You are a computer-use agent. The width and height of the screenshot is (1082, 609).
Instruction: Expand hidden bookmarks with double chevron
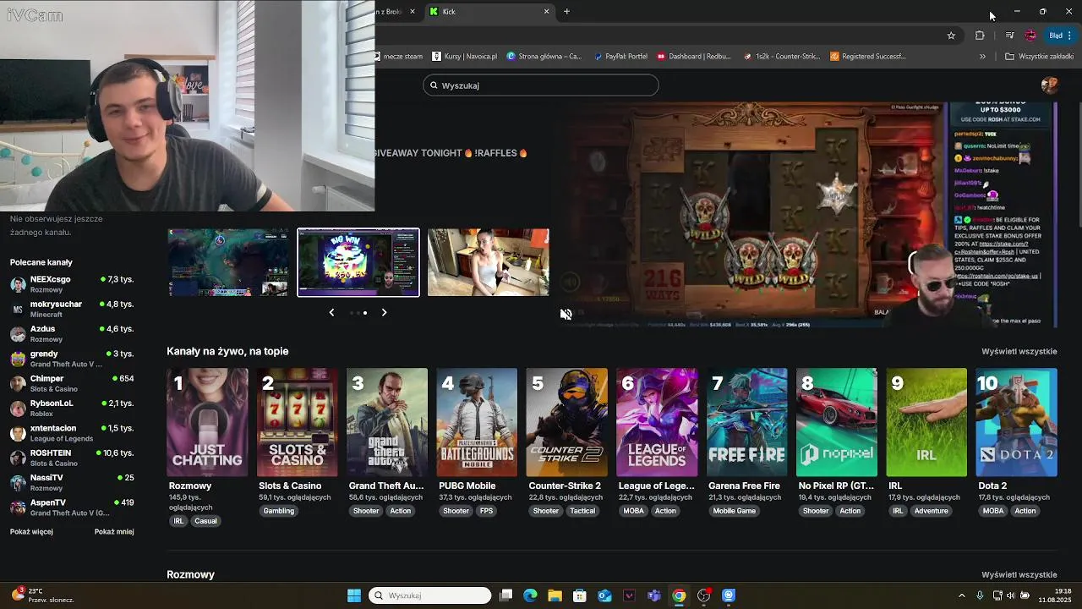(x=982, y=57)
